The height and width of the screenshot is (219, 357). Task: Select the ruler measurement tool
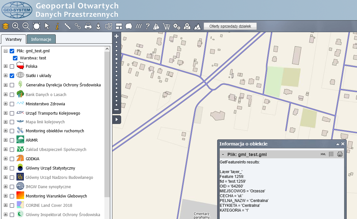coord(67,26)
